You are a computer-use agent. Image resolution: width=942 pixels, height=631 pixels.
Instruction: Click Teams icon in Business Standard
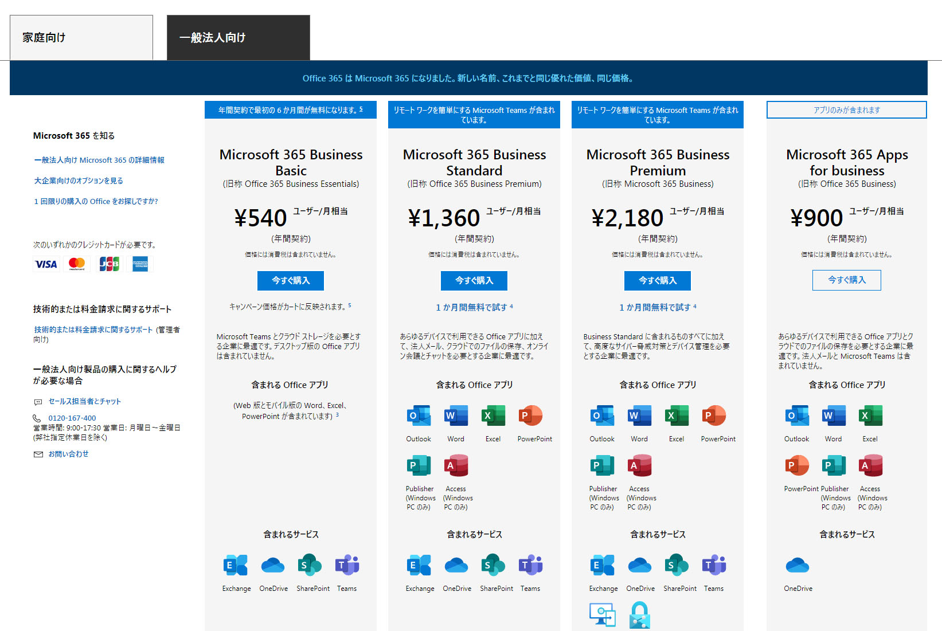point(530,565)
